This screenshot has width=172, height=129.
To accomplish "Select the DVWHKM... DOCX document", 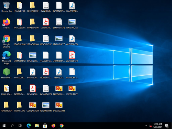I will pyautogui.click(x=46, y=7).
